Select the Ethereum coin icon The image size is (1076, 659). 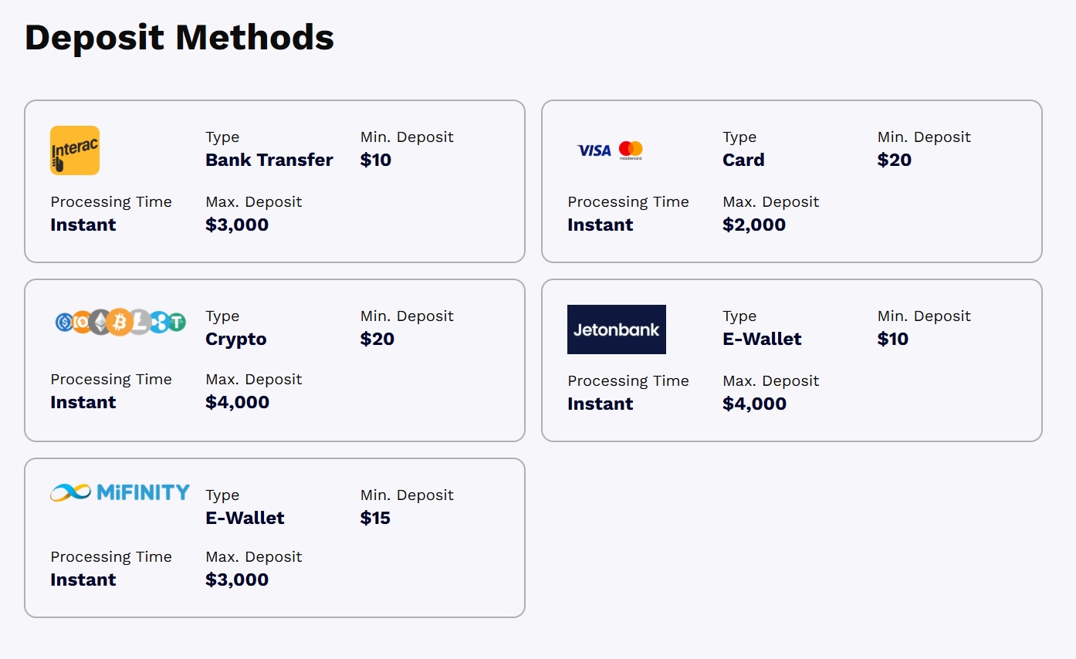99,322
